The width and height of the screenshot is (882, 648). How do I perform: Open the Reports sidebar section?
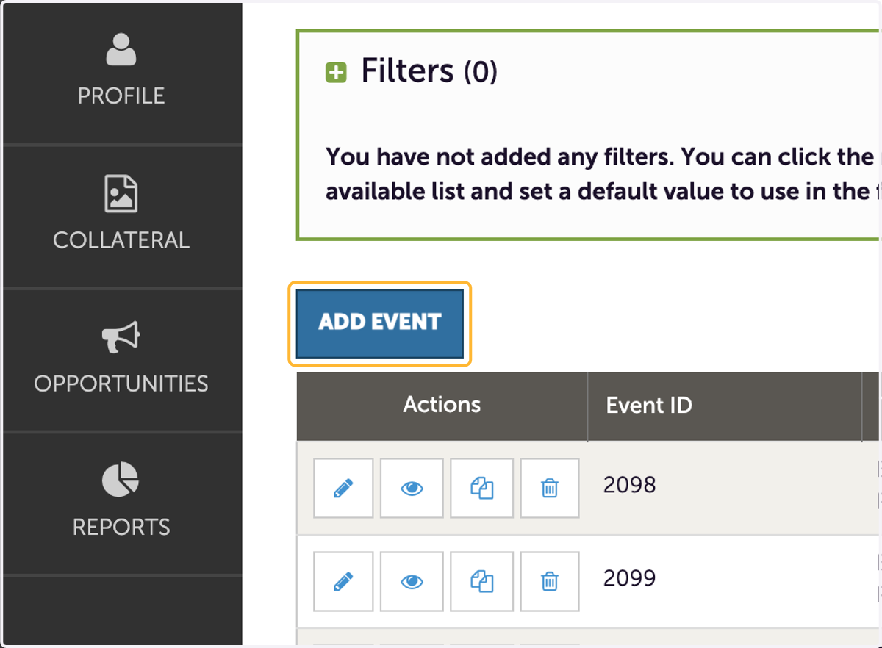(x=121, y=503)
